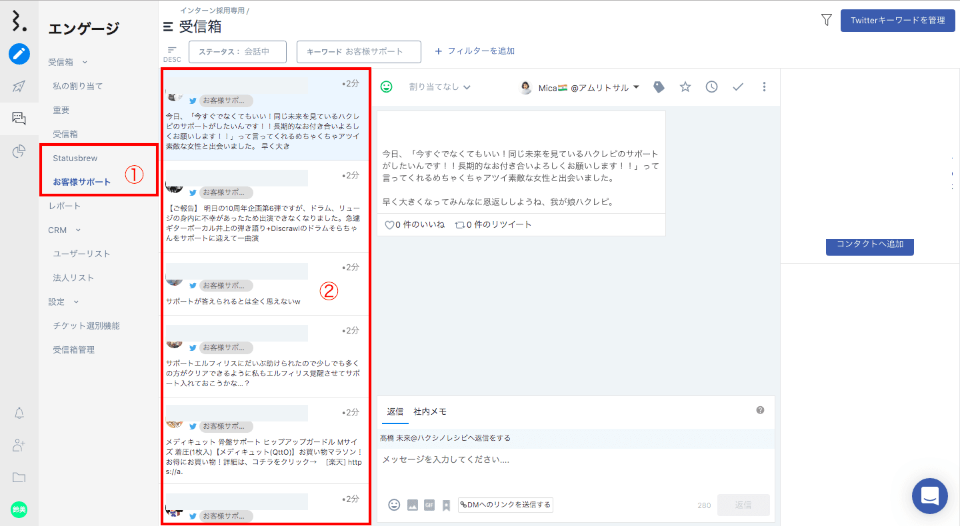Screen dimensions: 960x526
Task: Toggle the hamburger menu beside 受信箱 title
Action: [x=168, y=27]
